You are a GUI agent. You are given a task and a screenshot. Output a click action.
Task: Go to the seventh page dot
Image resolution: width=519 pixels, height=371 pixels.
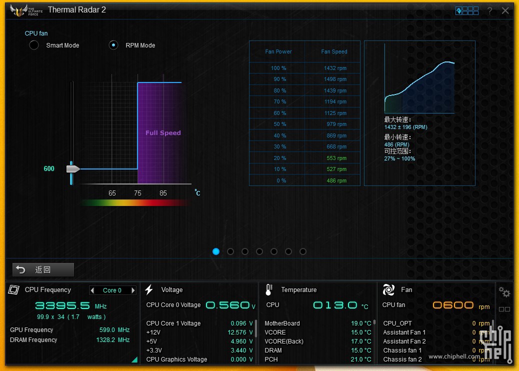[303, 251]
